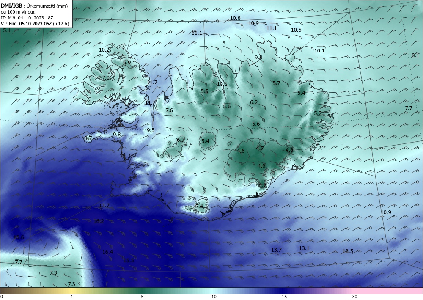Select the 10.8 value label
The image size is (423, 300).
(235, 18)
